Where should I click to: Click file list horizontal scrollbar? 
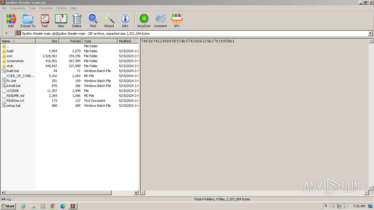[58, 193]
